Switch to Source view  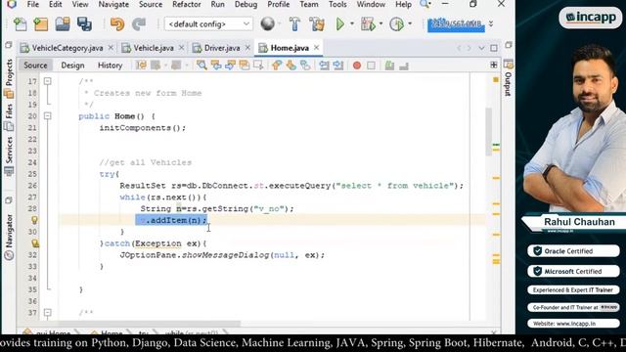pos(35,66)
